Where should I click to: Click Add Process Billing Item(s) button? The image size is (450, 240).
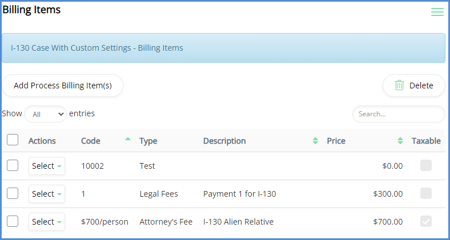coord(63,86)
